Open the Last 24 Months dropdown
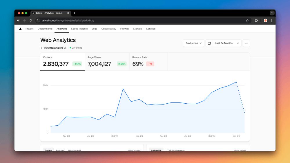 click(227, 43)
